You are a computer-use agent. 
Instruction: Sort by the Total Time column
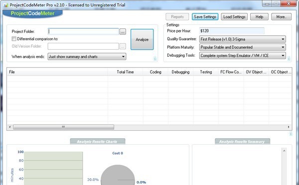click(x=125, y=72)
